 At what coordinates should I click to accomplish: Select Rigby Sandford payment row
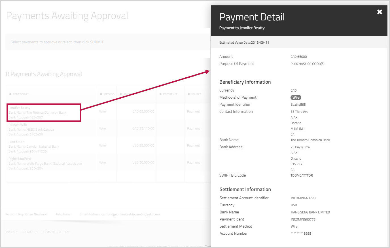pyautogui.click(x=20, y=159)
